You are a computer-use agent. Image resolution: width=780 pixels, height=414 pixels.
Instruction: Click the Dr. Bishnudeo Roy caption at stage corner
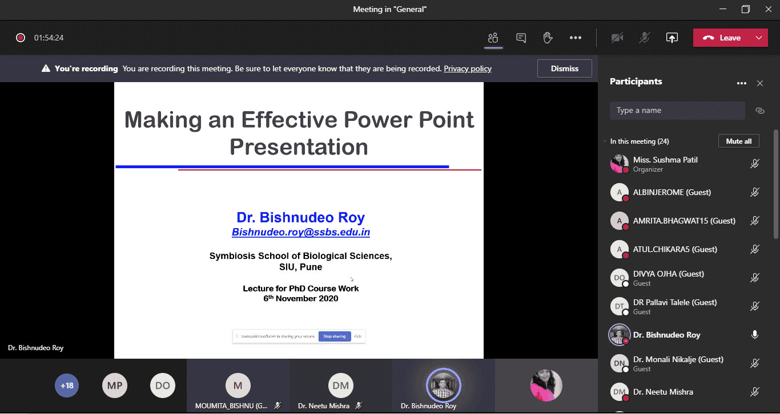pos(36,348)
